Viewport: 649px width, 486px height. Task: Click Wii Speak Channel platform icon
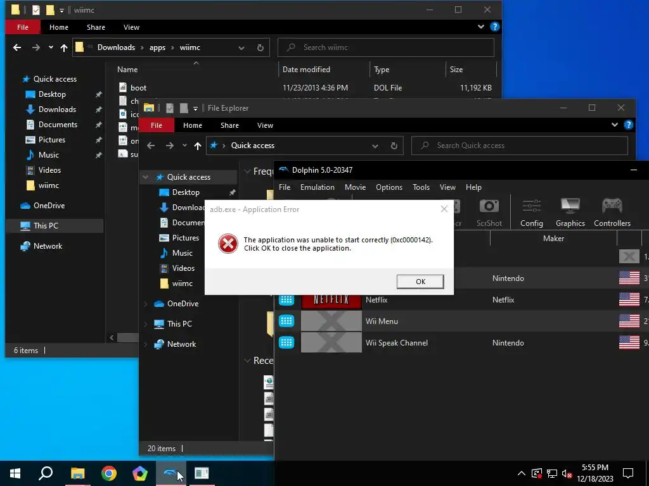286,342
